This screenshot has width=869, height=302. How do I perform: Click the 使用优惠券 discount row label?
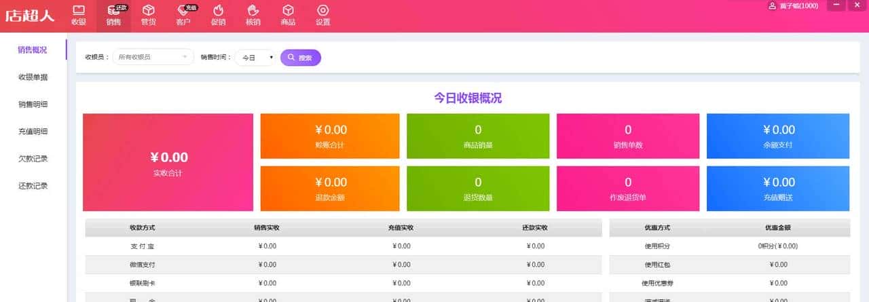(657, 282)
